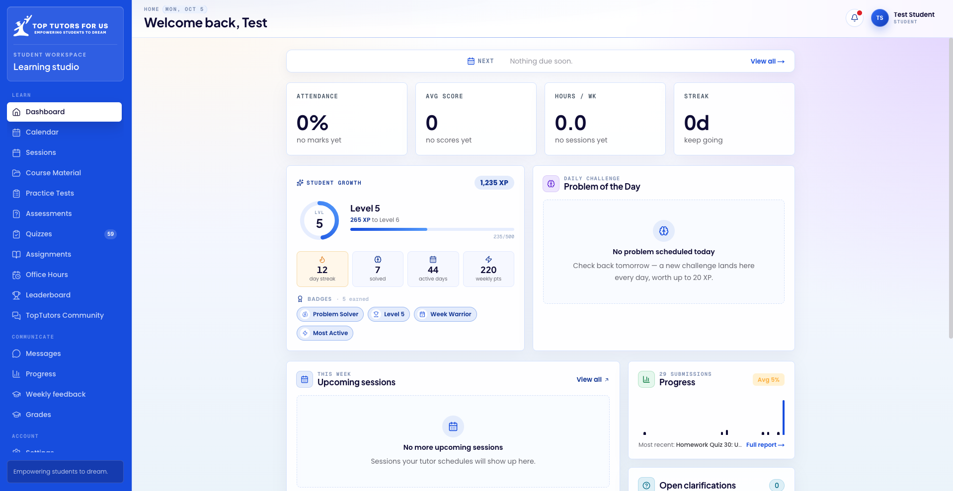Open Office Hours

coord(64,275)
